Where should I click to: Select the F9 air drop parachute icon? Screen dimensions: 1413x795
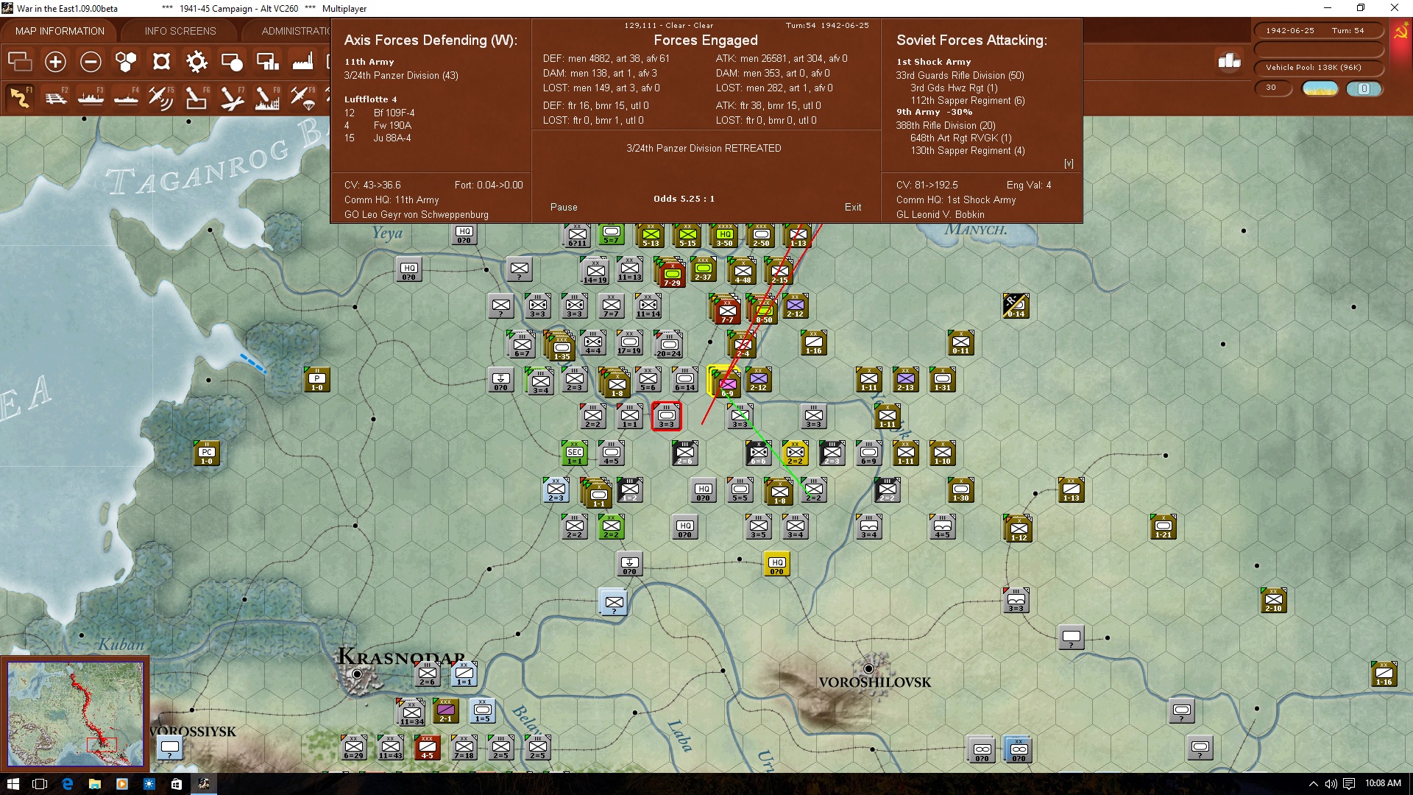[302, 98]
